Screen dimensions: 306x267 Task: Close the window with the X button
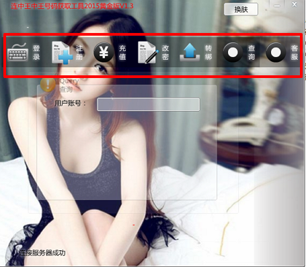(x=295, y=5)
